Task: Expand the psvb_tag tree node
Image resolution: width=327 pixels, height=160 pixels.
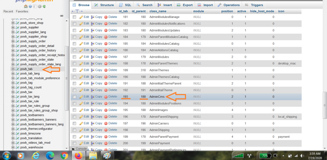Action: point(13,83)
